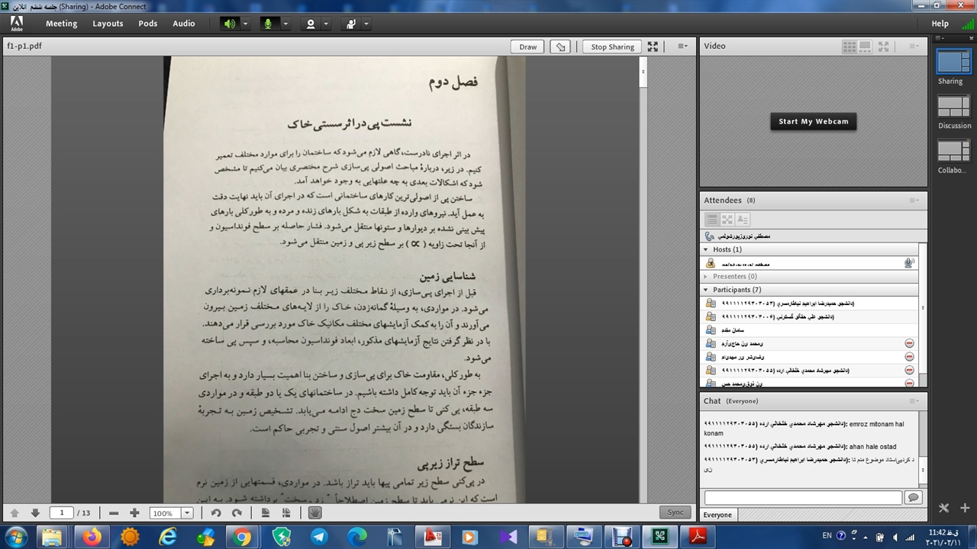Go to next page with down arrow

click(35, 513)
